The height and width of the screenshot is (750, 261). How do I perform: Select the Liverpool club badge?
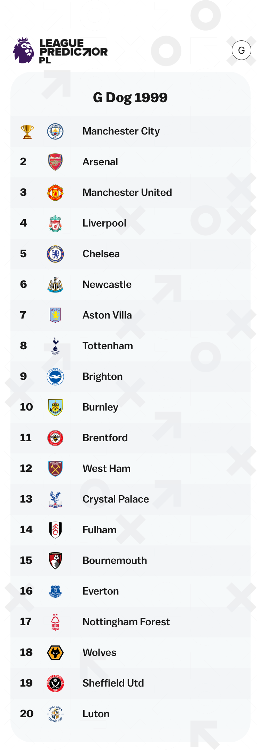55,223
